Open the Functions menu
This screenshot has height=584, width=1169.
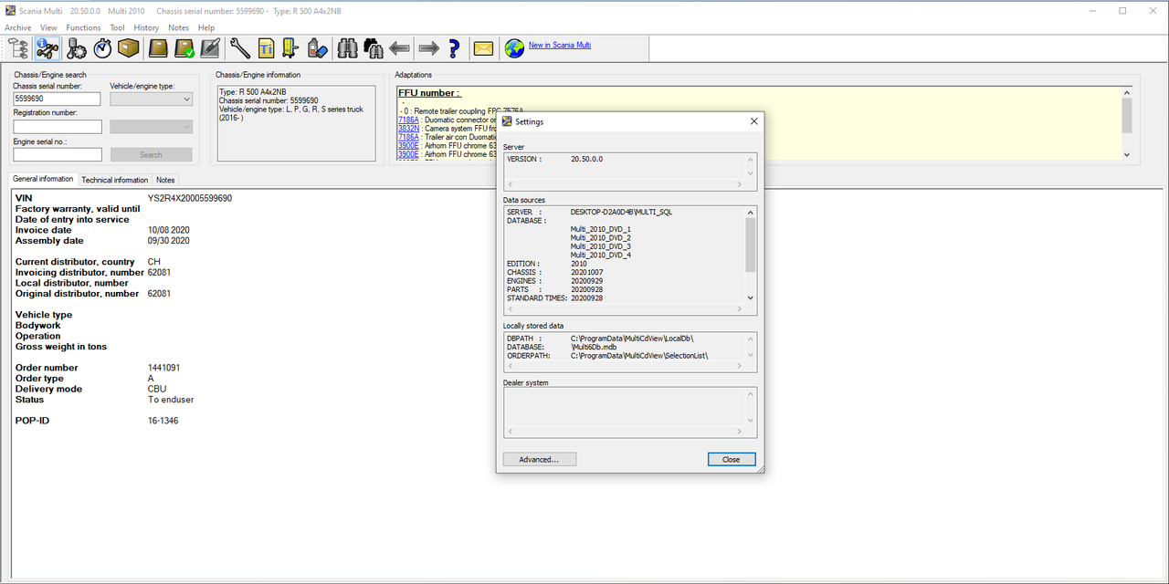click(83, 27)
